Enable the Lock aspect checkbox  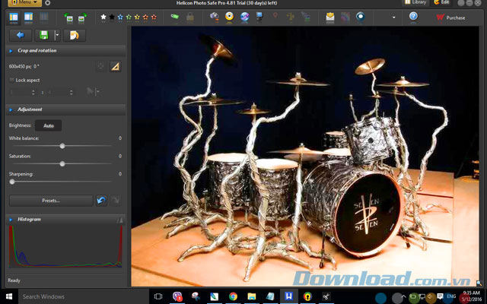click(x=11, y=80)
